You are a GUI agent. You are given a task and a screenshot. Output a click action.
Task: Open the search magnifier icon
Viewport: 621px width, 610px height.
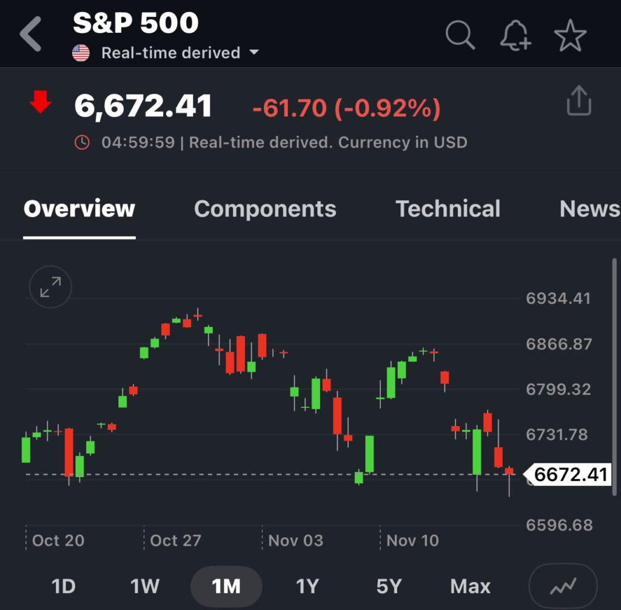pyautogui.click(x=460, y=35)
